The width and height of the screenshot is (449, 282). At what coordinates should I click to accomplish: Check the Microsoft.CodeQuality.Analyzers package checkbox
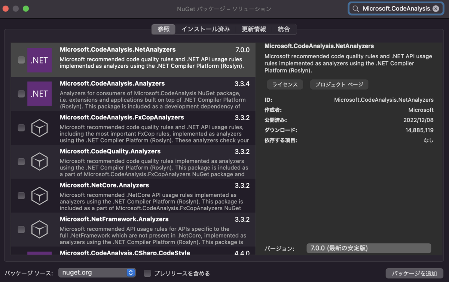coord(21,162)
